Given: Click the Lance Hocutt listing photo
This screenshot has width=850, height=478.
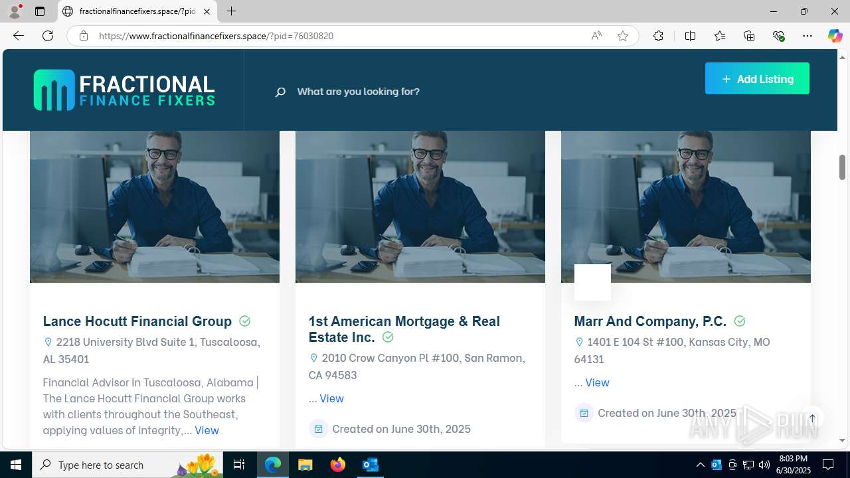Looking at the screenshot, I should pos(155,206).
